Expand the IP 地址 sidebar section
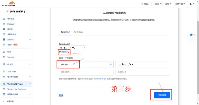 tap(30, 64)
